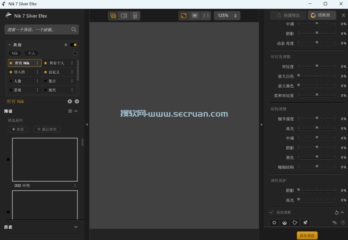Toggle the favorite star on 所有 Nik
The width and height of the screenshot is (348, 240).
[11, 63]
